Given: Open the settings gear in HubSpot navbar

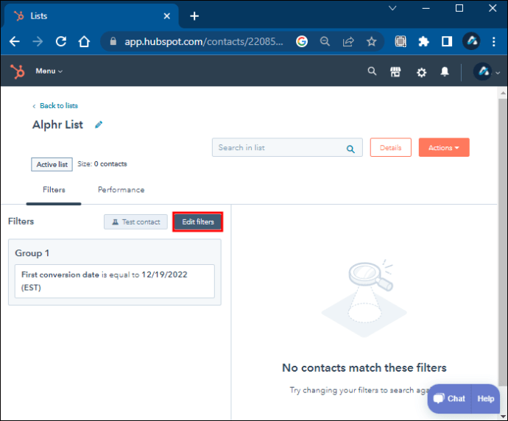Looking at the screenshot, I should coord(421,72).
